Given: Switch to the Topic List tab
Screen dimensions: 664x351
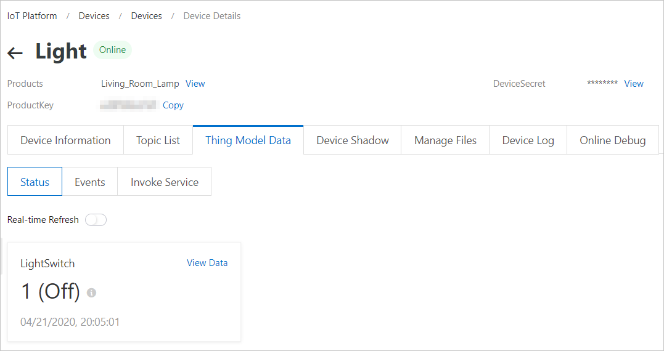Looking at the screenshot, I should click(x=158, y=140).
